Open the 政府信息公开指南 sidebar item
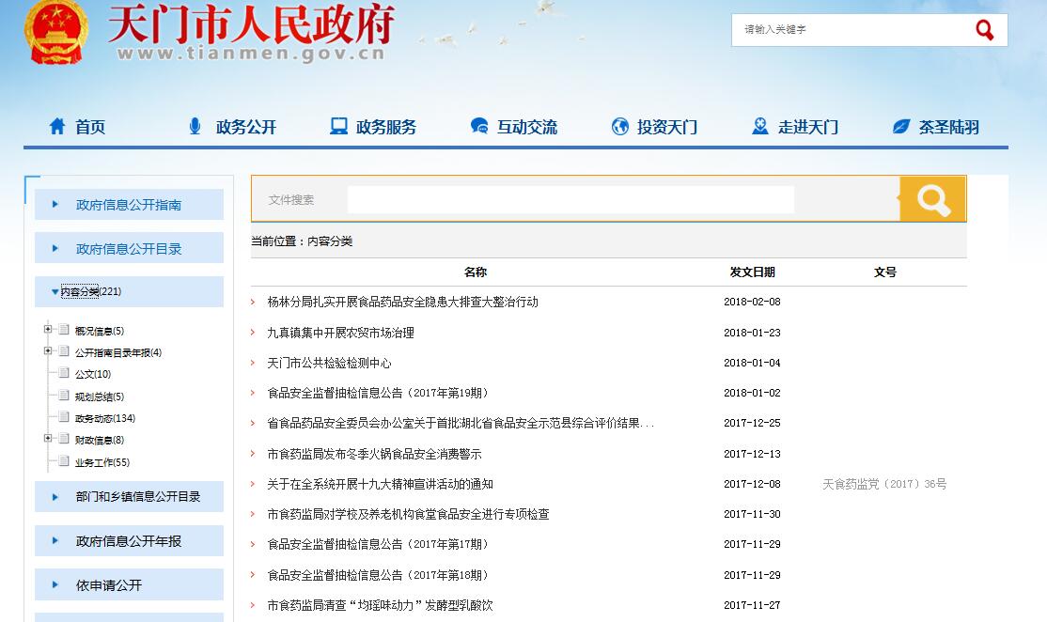Image resolution: width=1047 pixels, height=622 pixels. click(129, 205)
